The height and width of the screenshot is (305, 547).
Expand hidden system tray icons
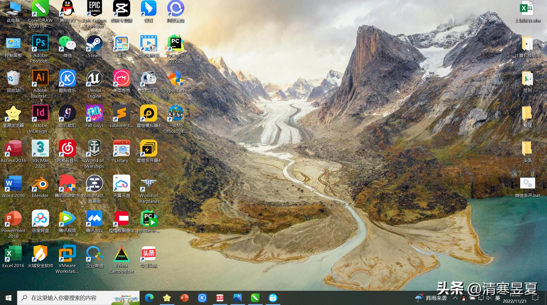(x=455, y=298)
